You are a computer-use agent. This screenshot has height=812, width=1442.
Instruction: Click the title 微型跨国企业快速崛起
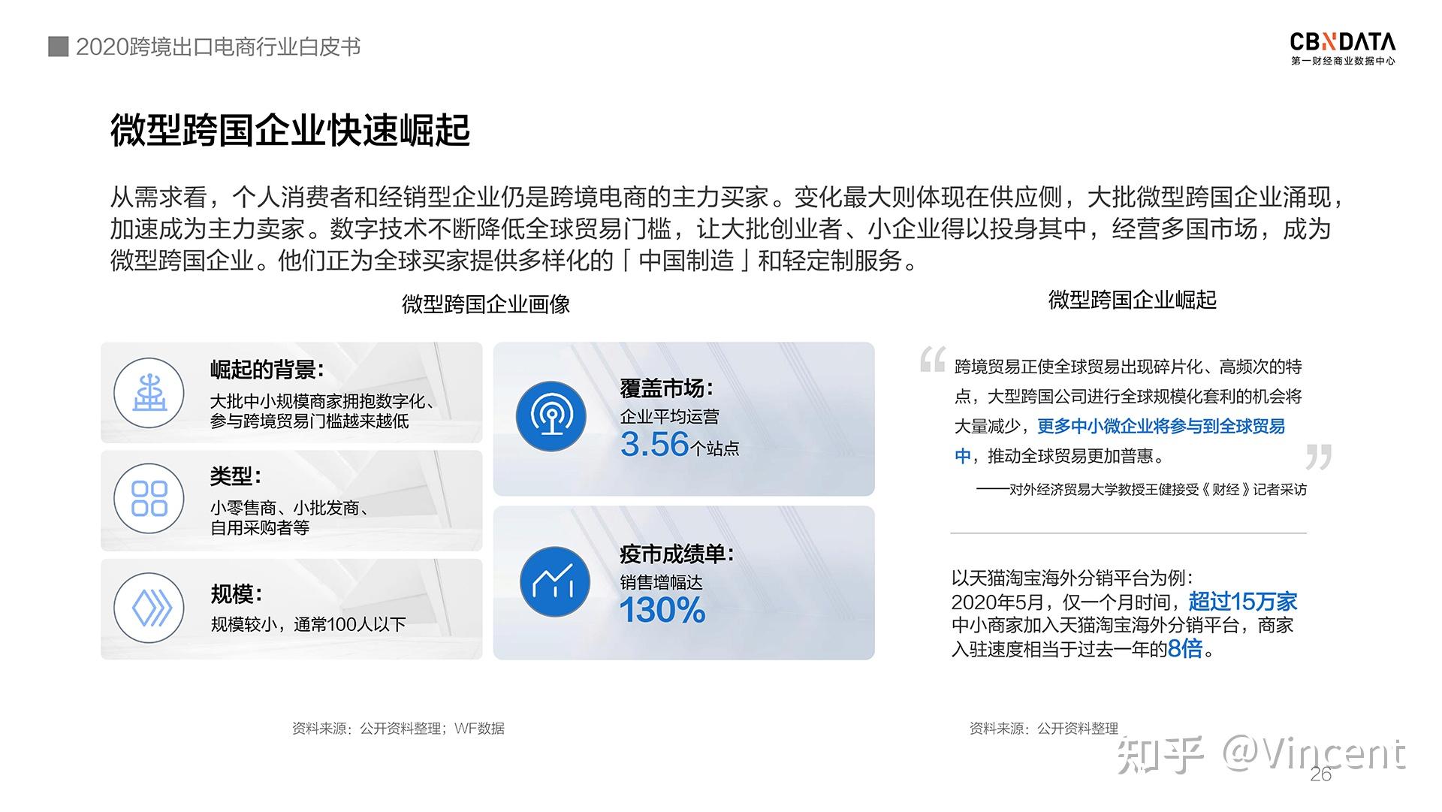tap(290, 131)
